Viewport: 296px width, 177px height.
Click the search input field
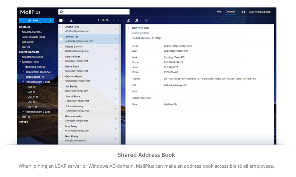[94, 12]
